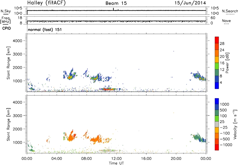This screenshot has height=165, width=238.
Task: Click the noise spike near 11:30 in top panel
Action: tap(113, 9)
